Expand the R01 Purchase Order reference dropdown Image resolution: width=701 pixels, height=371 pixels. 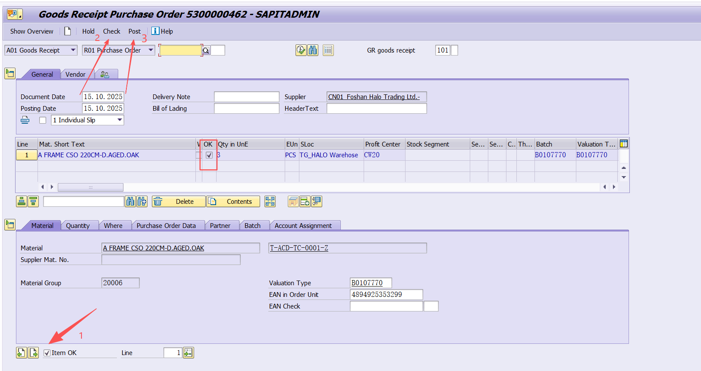[151, 50]
